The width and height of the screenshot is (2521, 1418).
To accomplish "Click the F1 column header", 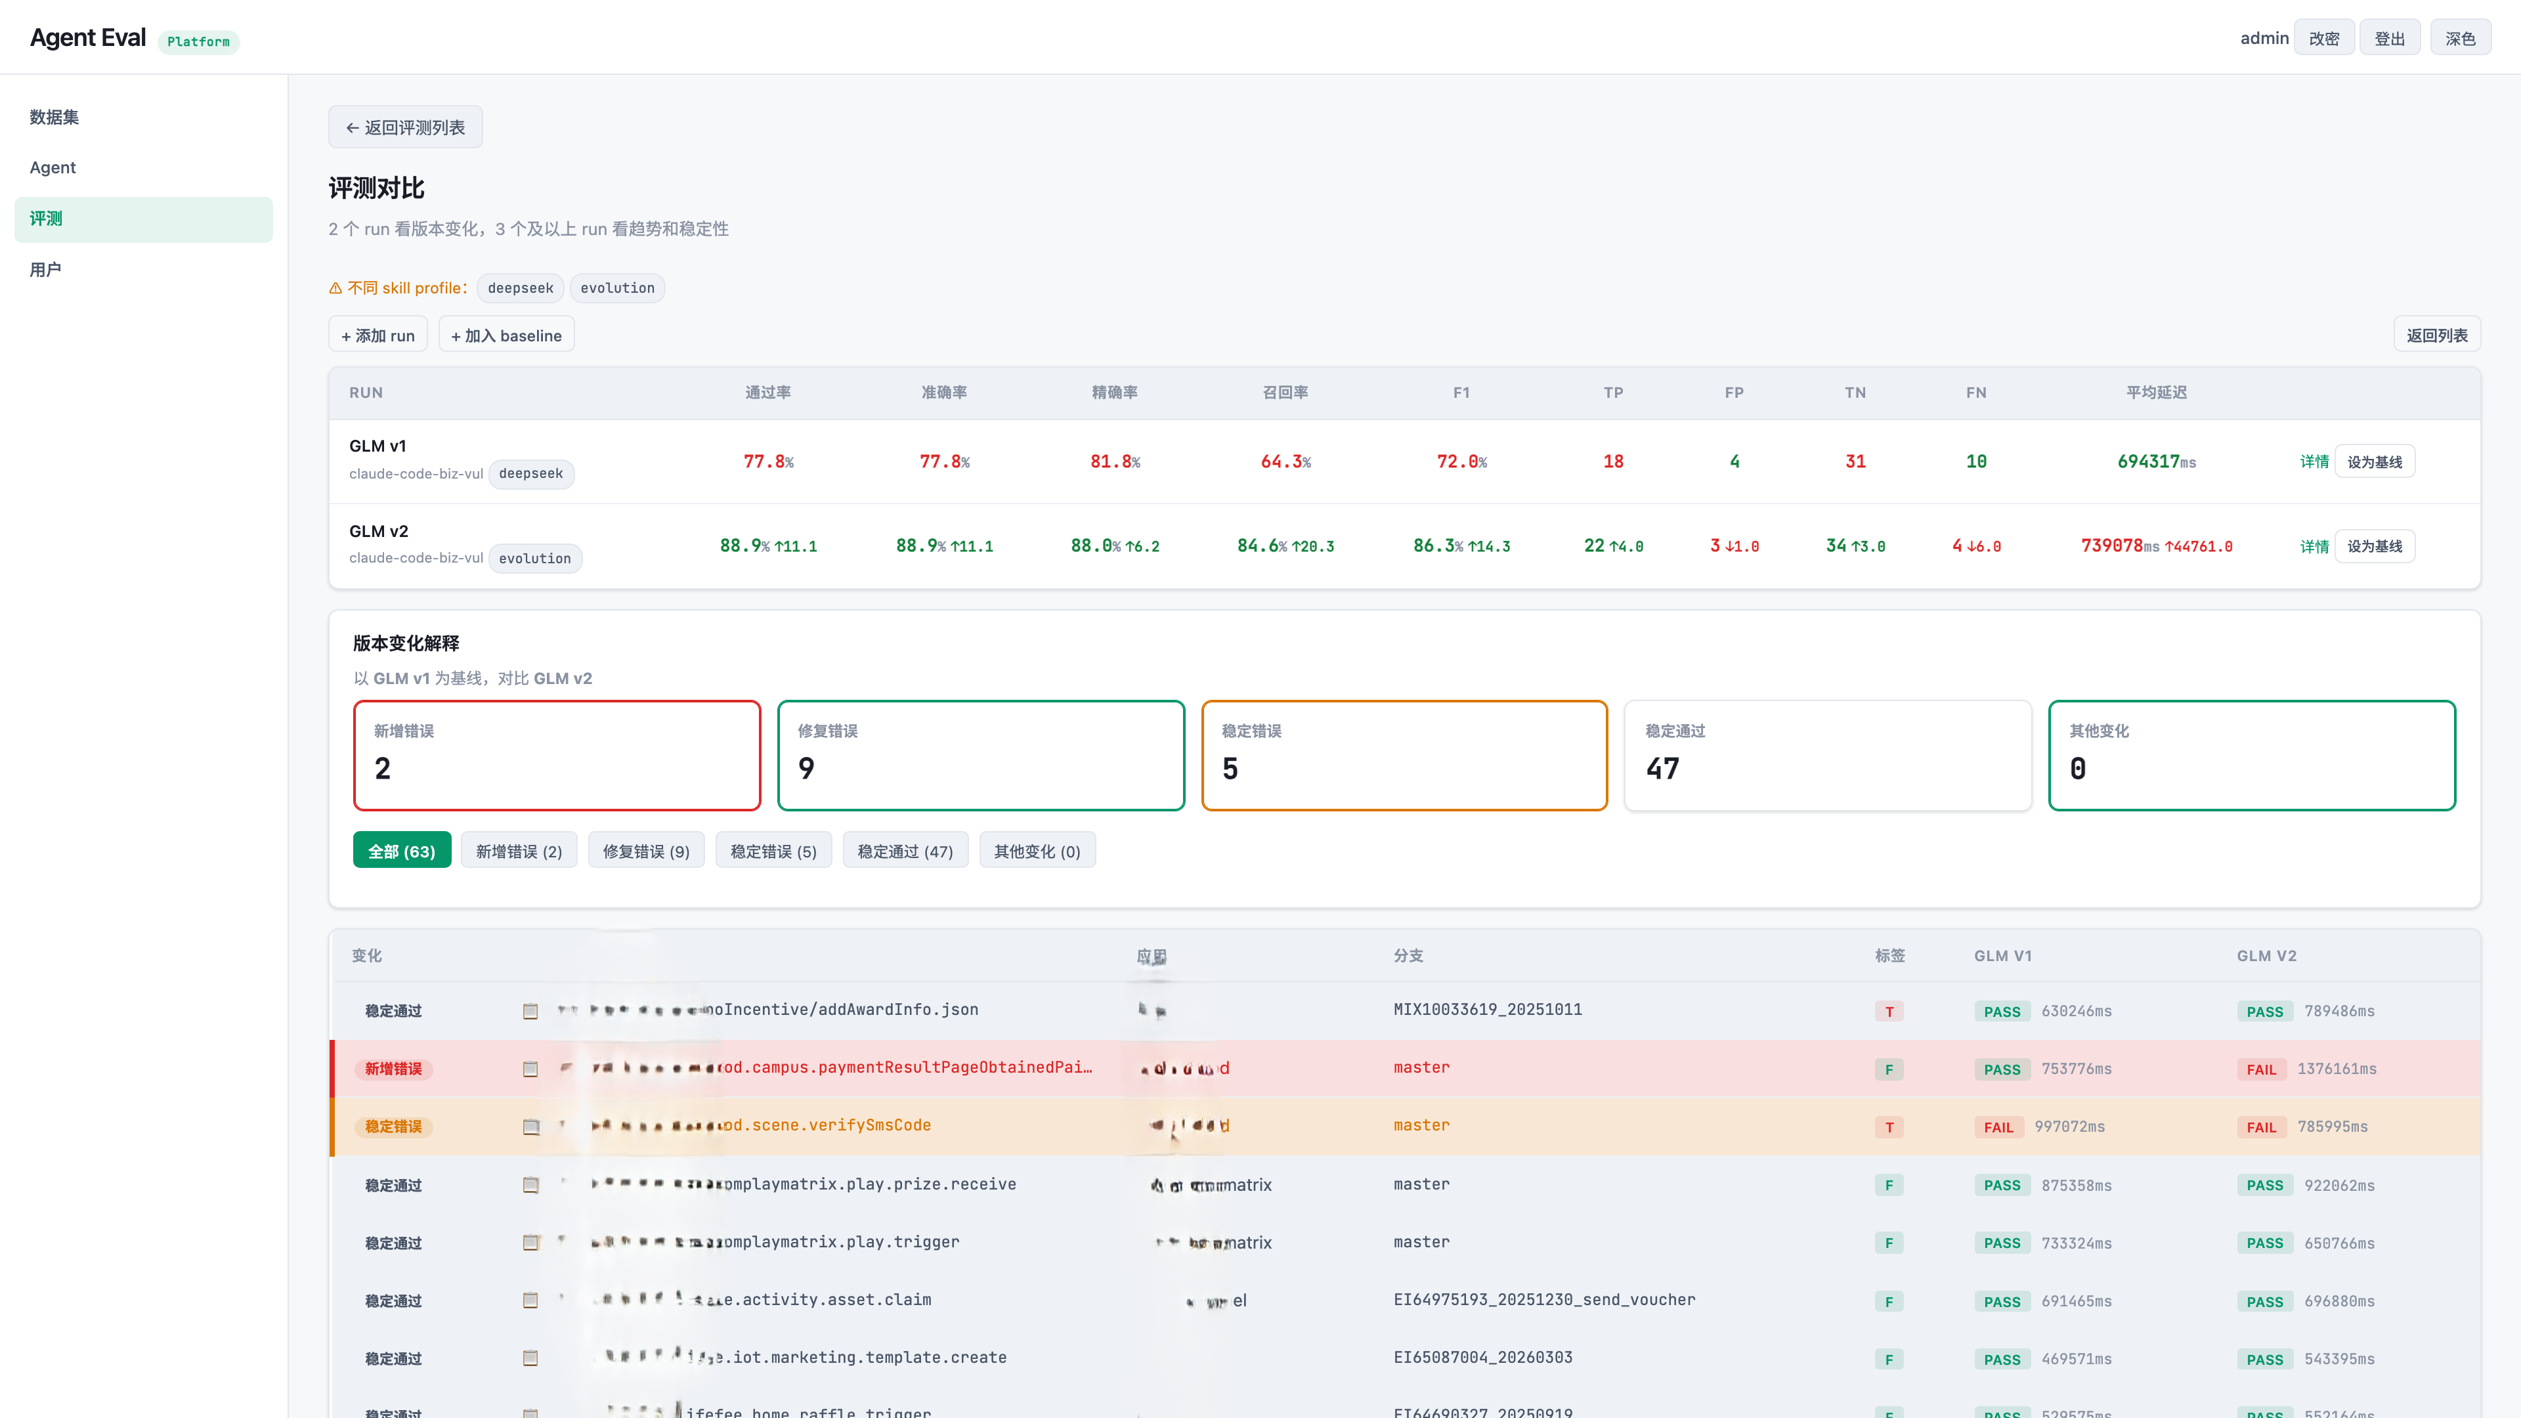I will point(1461,393).
